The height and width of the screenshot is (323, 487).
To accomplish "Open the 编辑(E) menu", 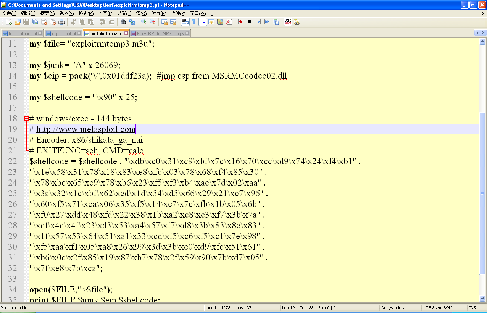I will 28,13.
